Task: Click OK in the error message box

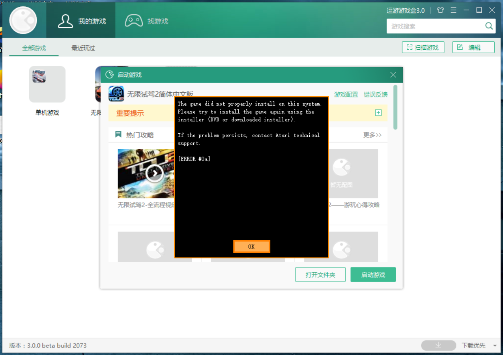Action: 252,247
